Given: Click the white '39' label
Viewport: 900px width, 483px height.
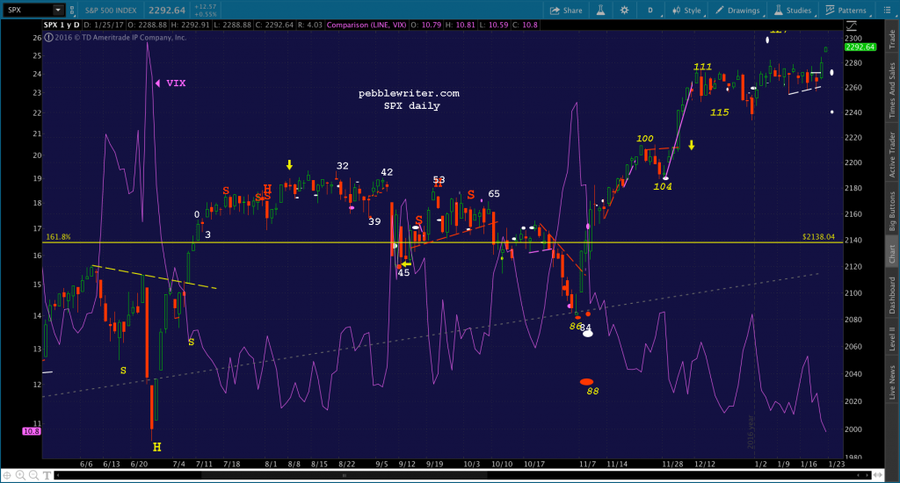Looking at the screenshot, I should [x=374, y=221].
